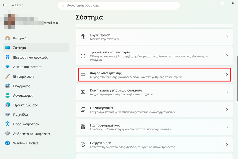This screenshot has height=159, width=238.
Task: Open Συγκέντρωση via its right chevron
Action: pos(227,37)
